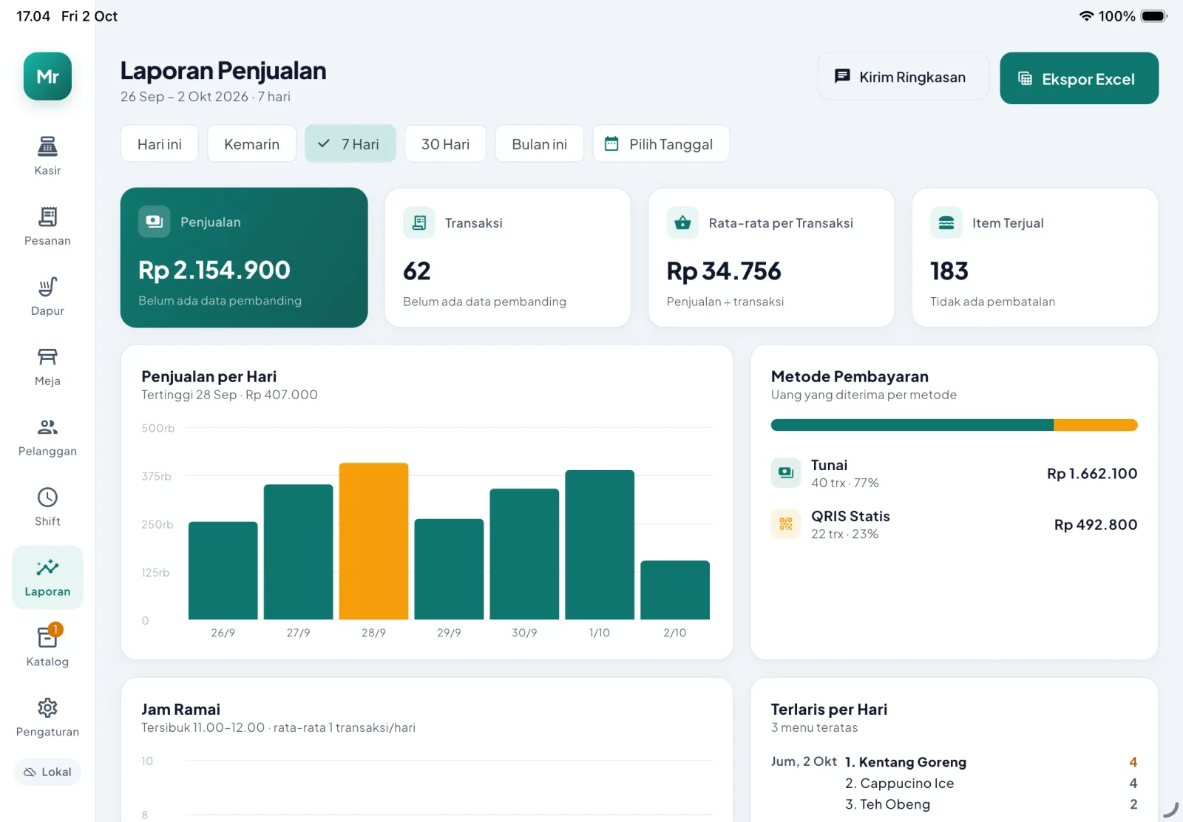Click the Ekspor Excel button
The image size is (1183, 822).
coord(1079,78)
